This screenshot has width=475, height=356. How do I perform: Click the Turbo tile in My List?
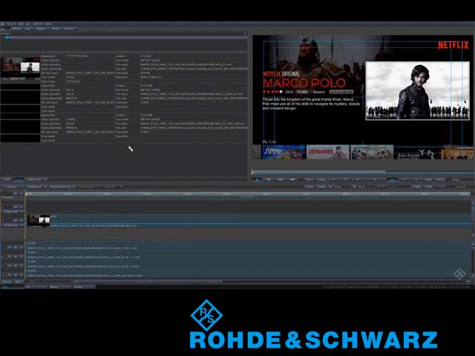point(284,152)
